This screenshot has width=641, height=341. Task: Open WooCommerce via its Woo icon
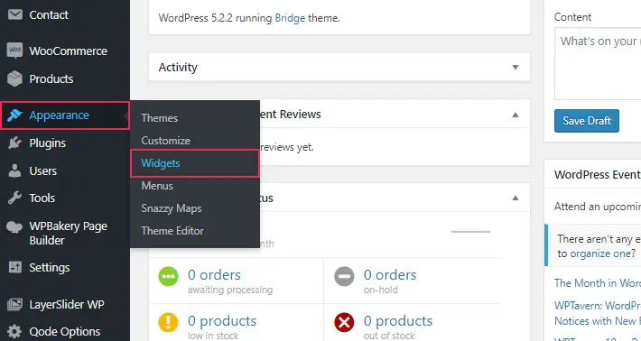(x=14, y=51)
